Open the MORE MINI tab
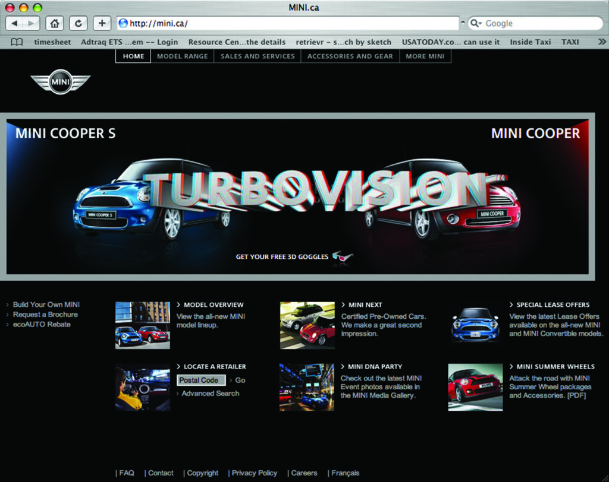Image resolution: width=609 pixels, height=482 pixels. click(425, 56)
